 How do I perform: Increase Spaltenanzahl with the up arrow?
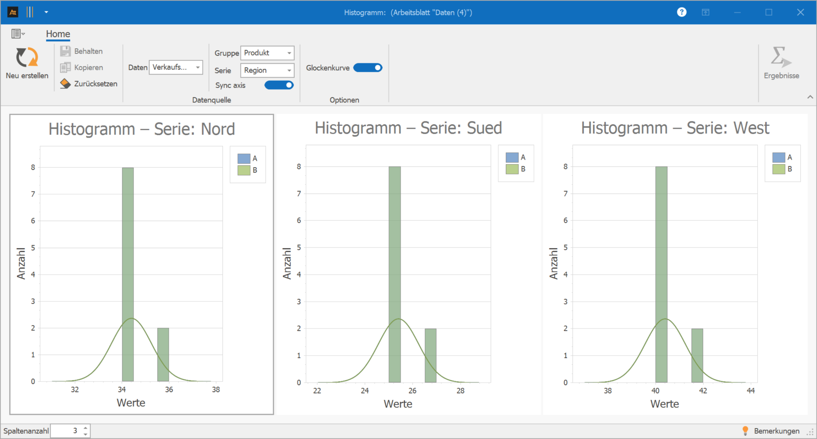[x=86, y=428]
